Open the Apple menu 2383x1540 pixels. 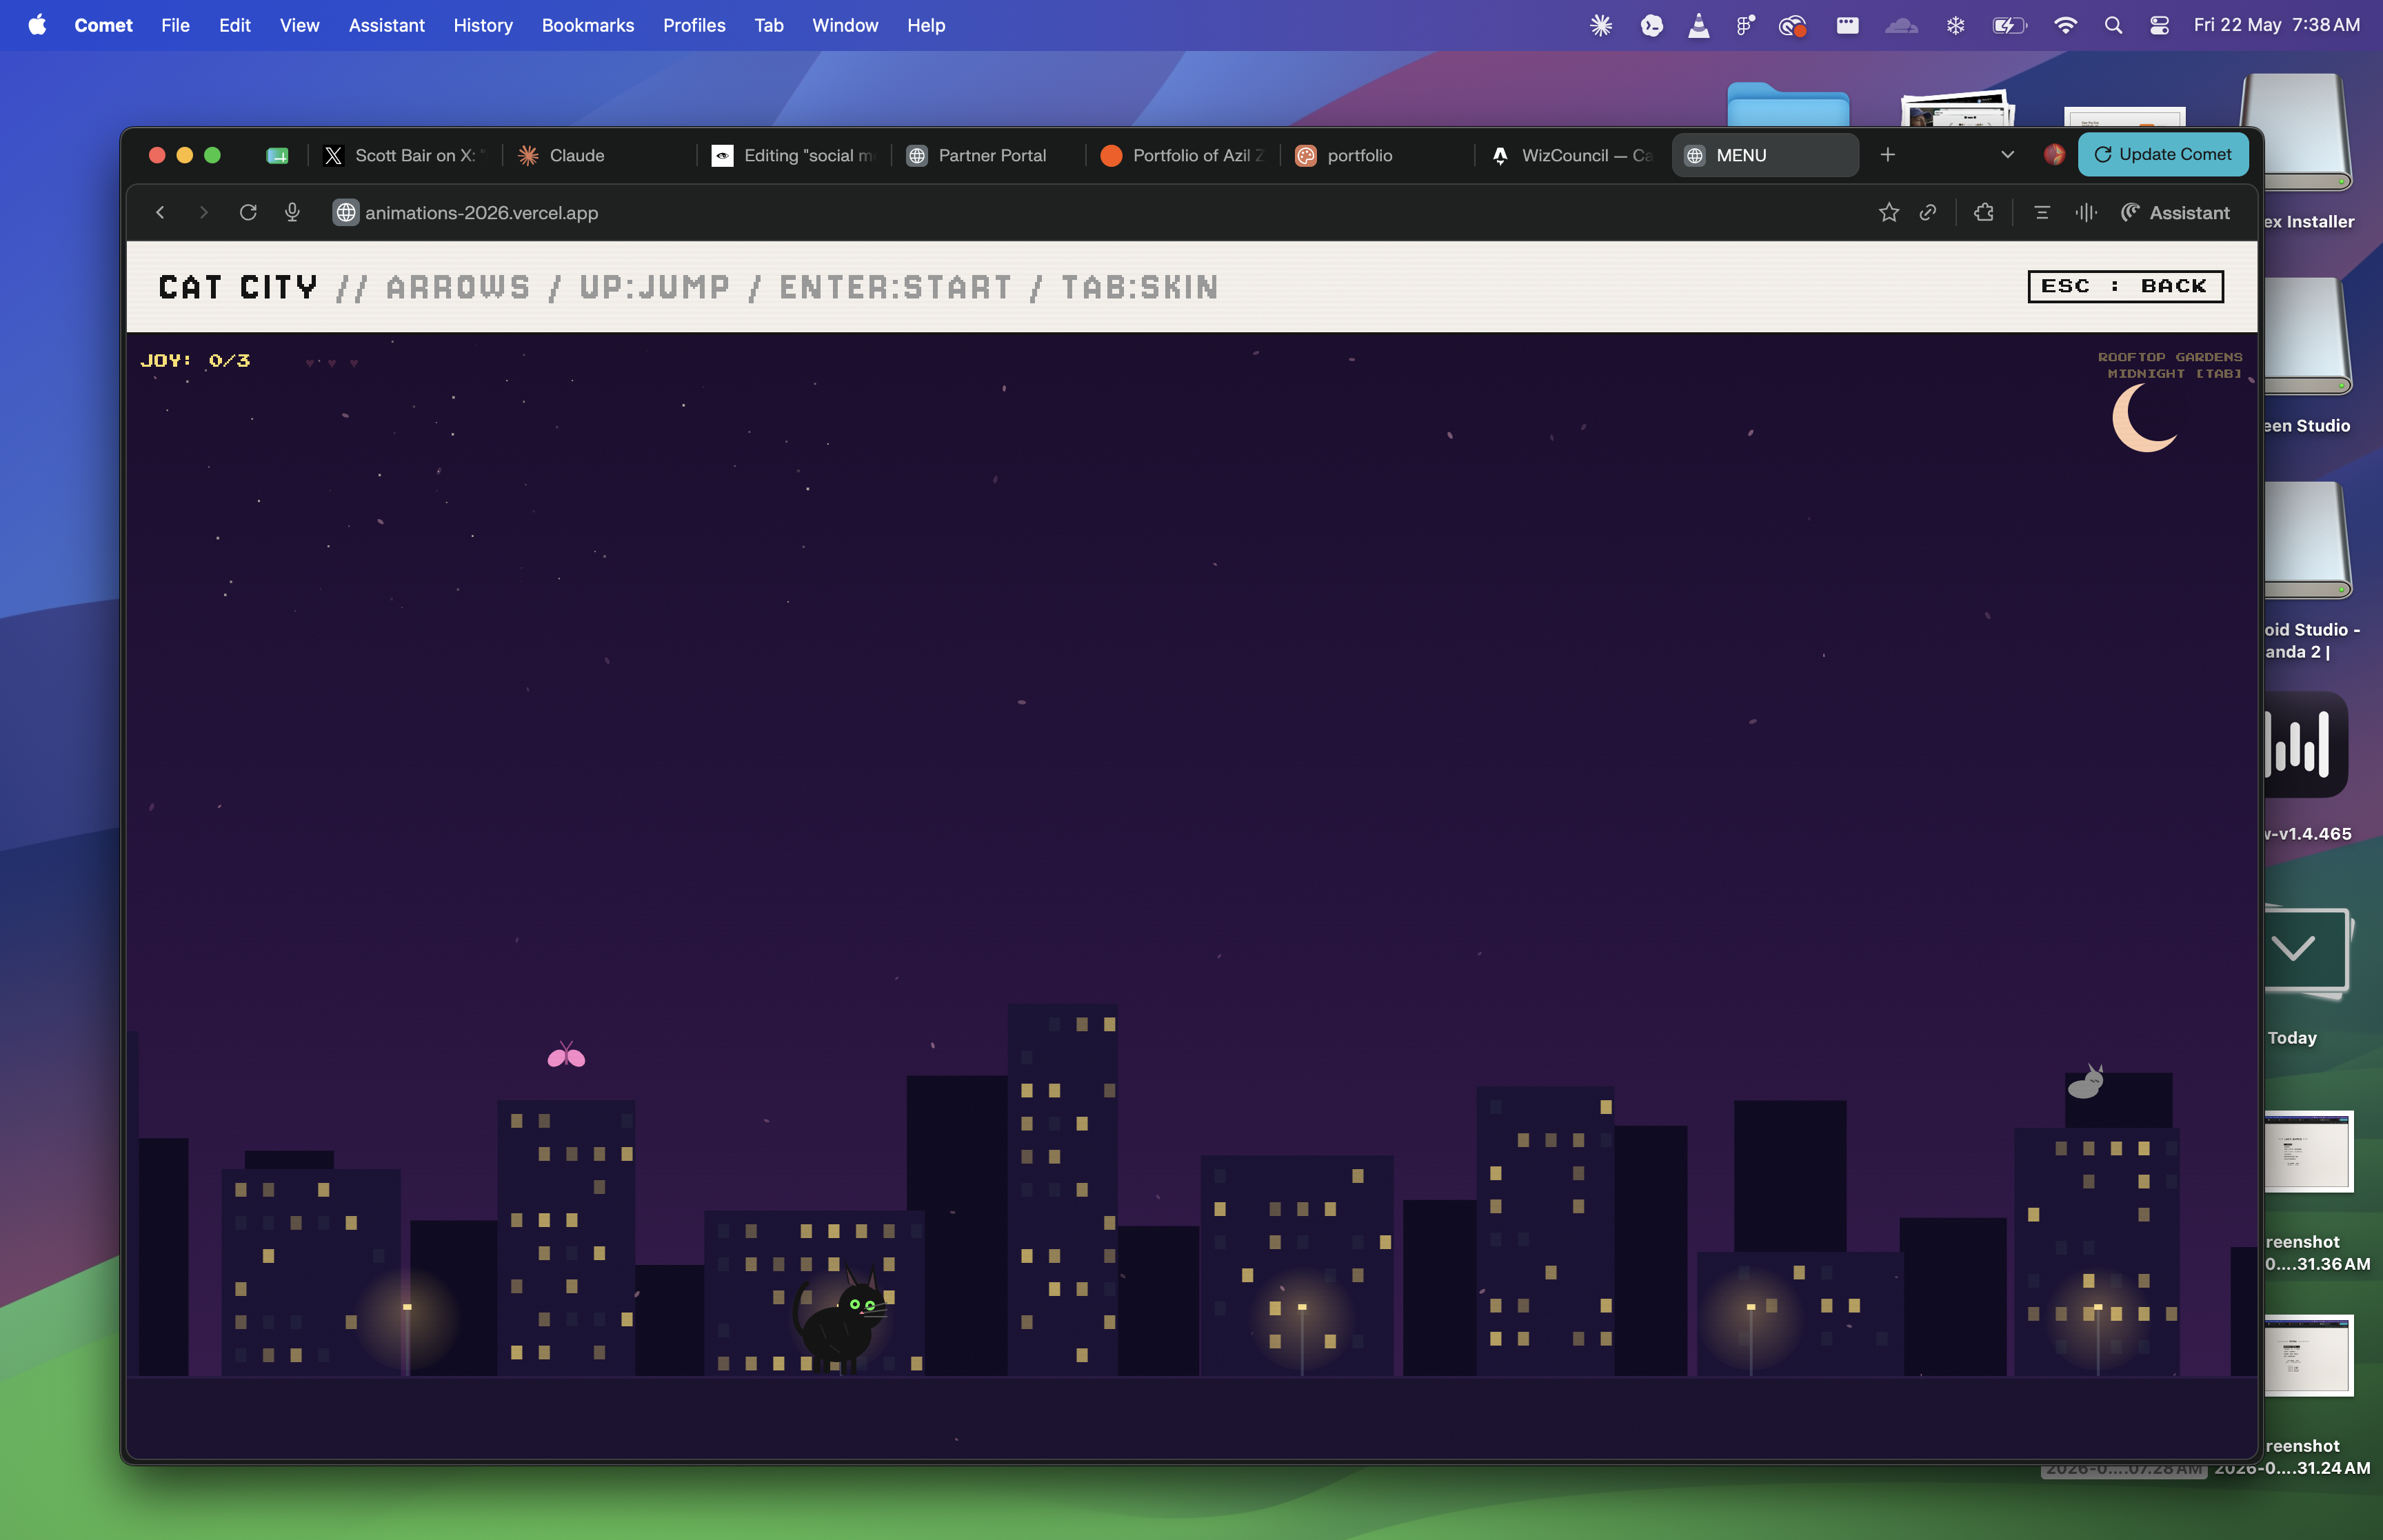(x=37, y=25)
